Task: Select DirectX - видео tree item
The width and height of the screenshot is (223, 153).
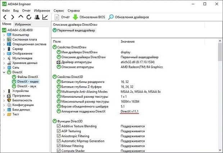Action: coord(28,82)
